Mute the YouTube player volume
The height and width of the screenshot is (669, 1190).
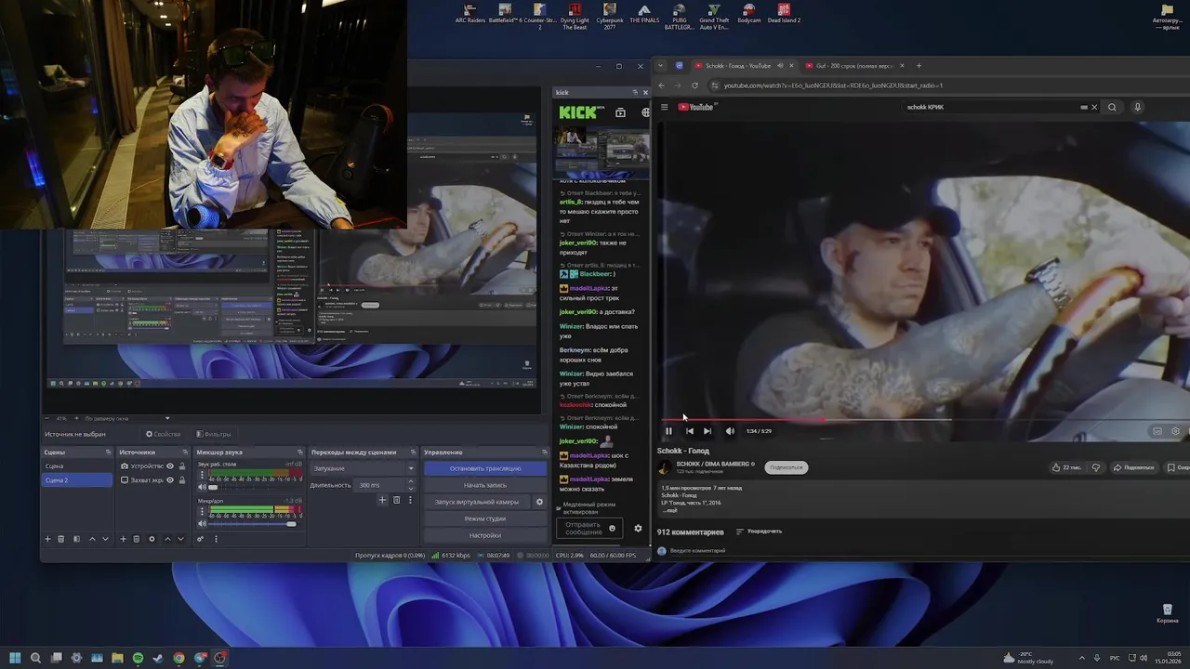point(730,431)
